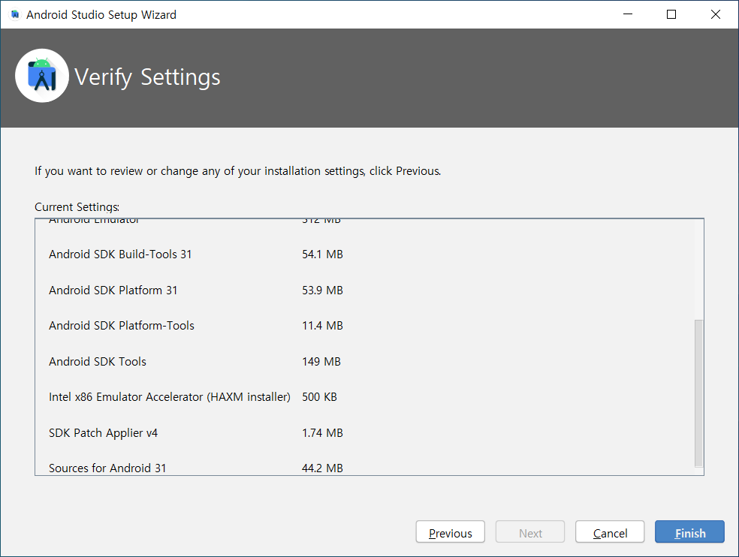Click the 1.74 MB size value

(x=322, y=433)
